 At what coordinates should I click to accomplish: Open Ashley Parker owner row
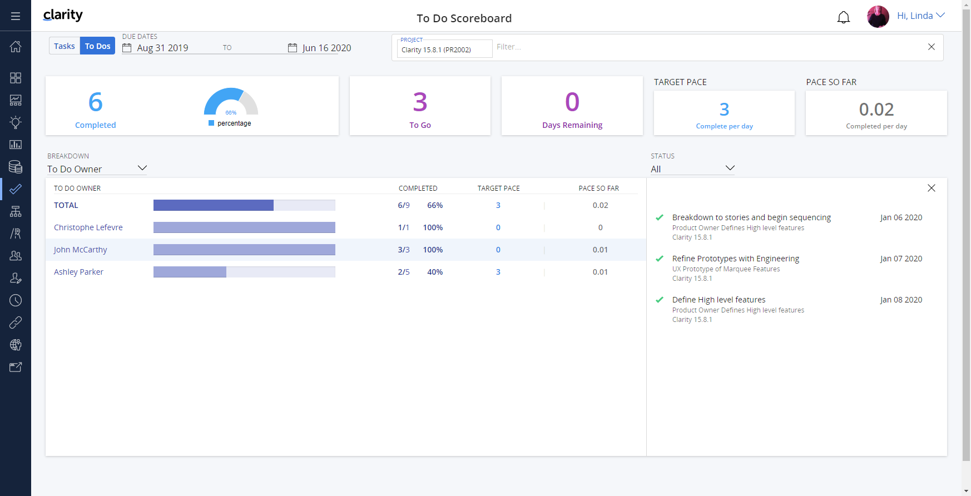point(78,272)
